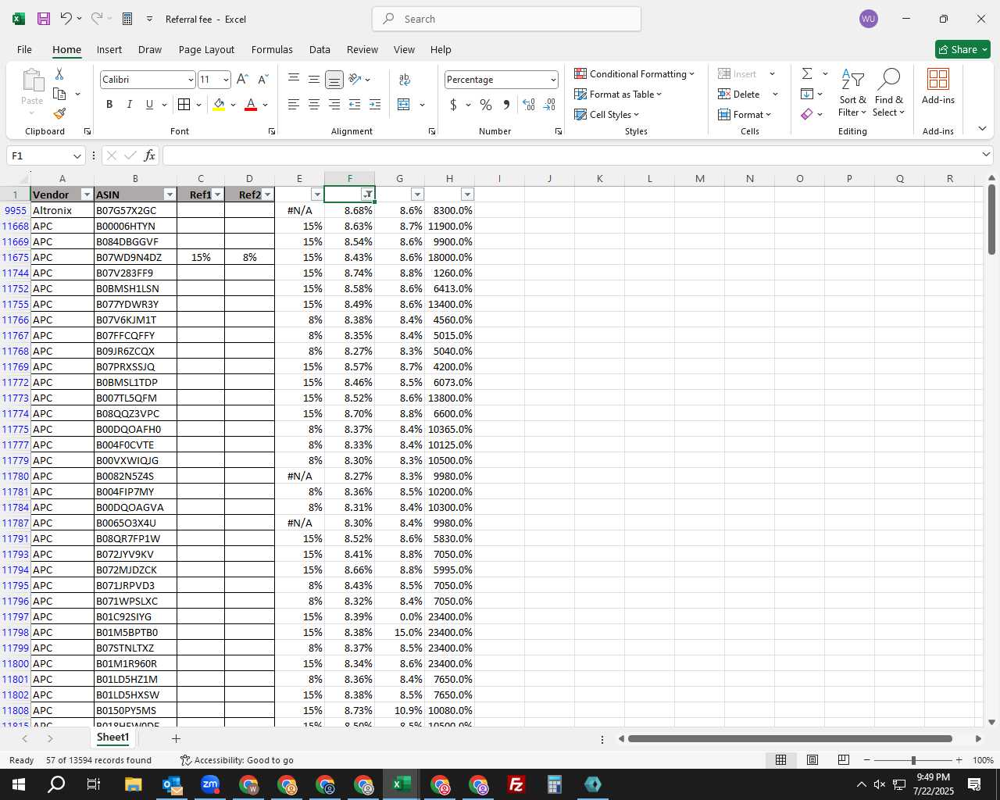Expand the Percentage number format dropdown
Viewport: 1000px width, 800px height.
click(x=553, y=80)
